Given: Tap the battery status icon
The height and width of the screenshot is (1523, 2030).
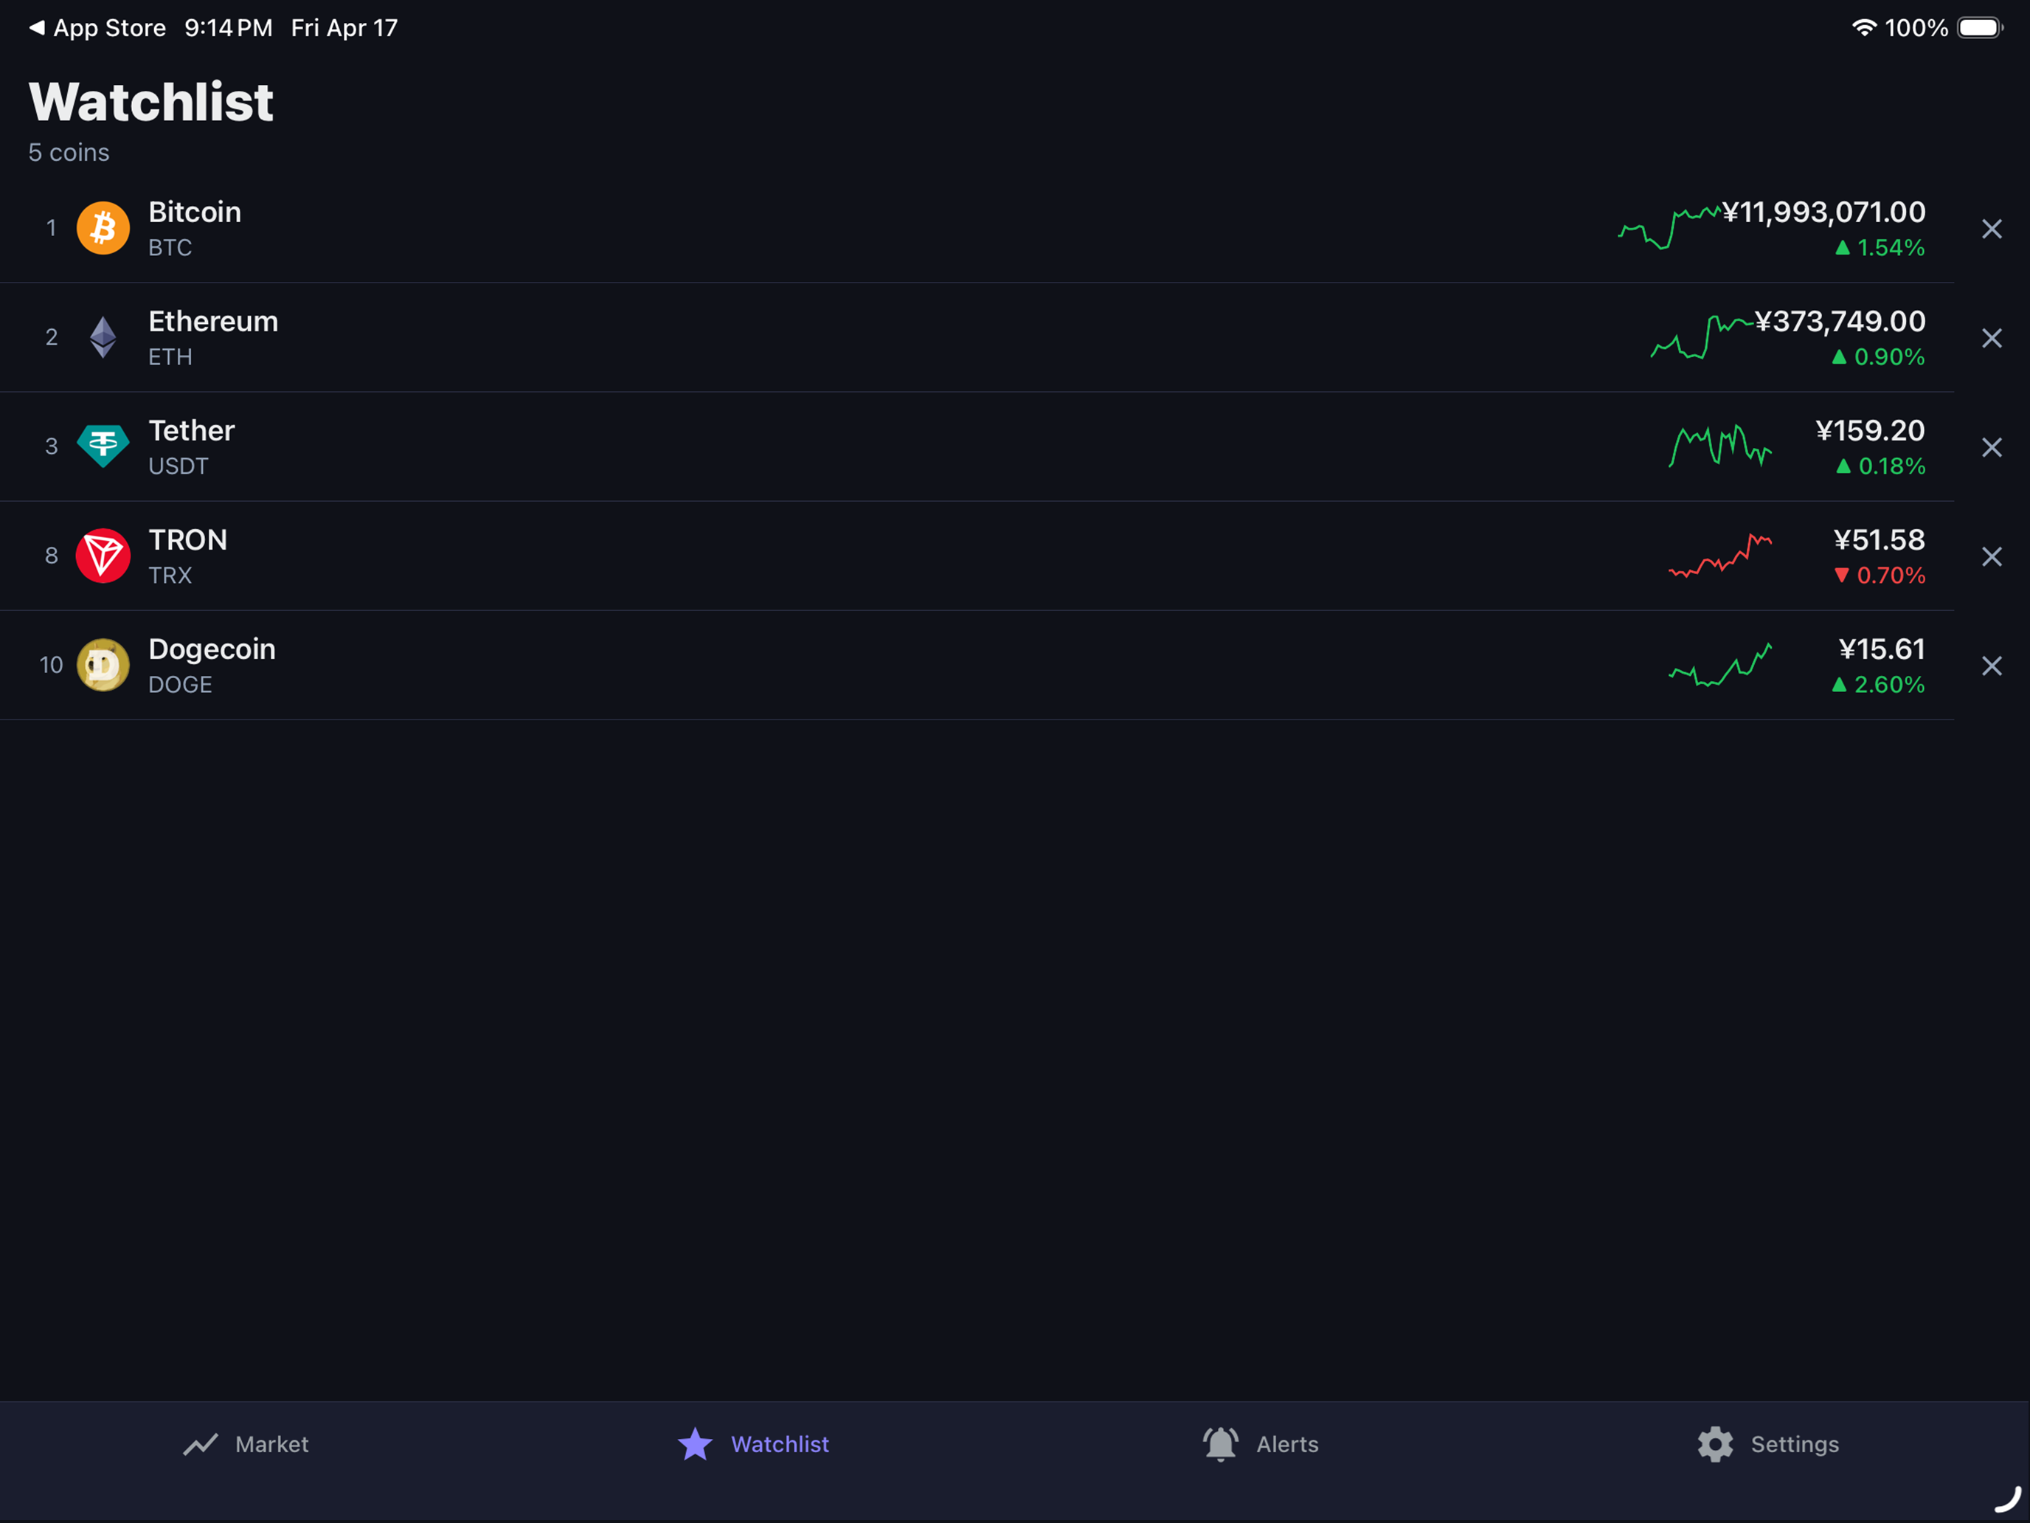Looking at the screenshot, I should pyautogui.click(x=1981, y=27).
